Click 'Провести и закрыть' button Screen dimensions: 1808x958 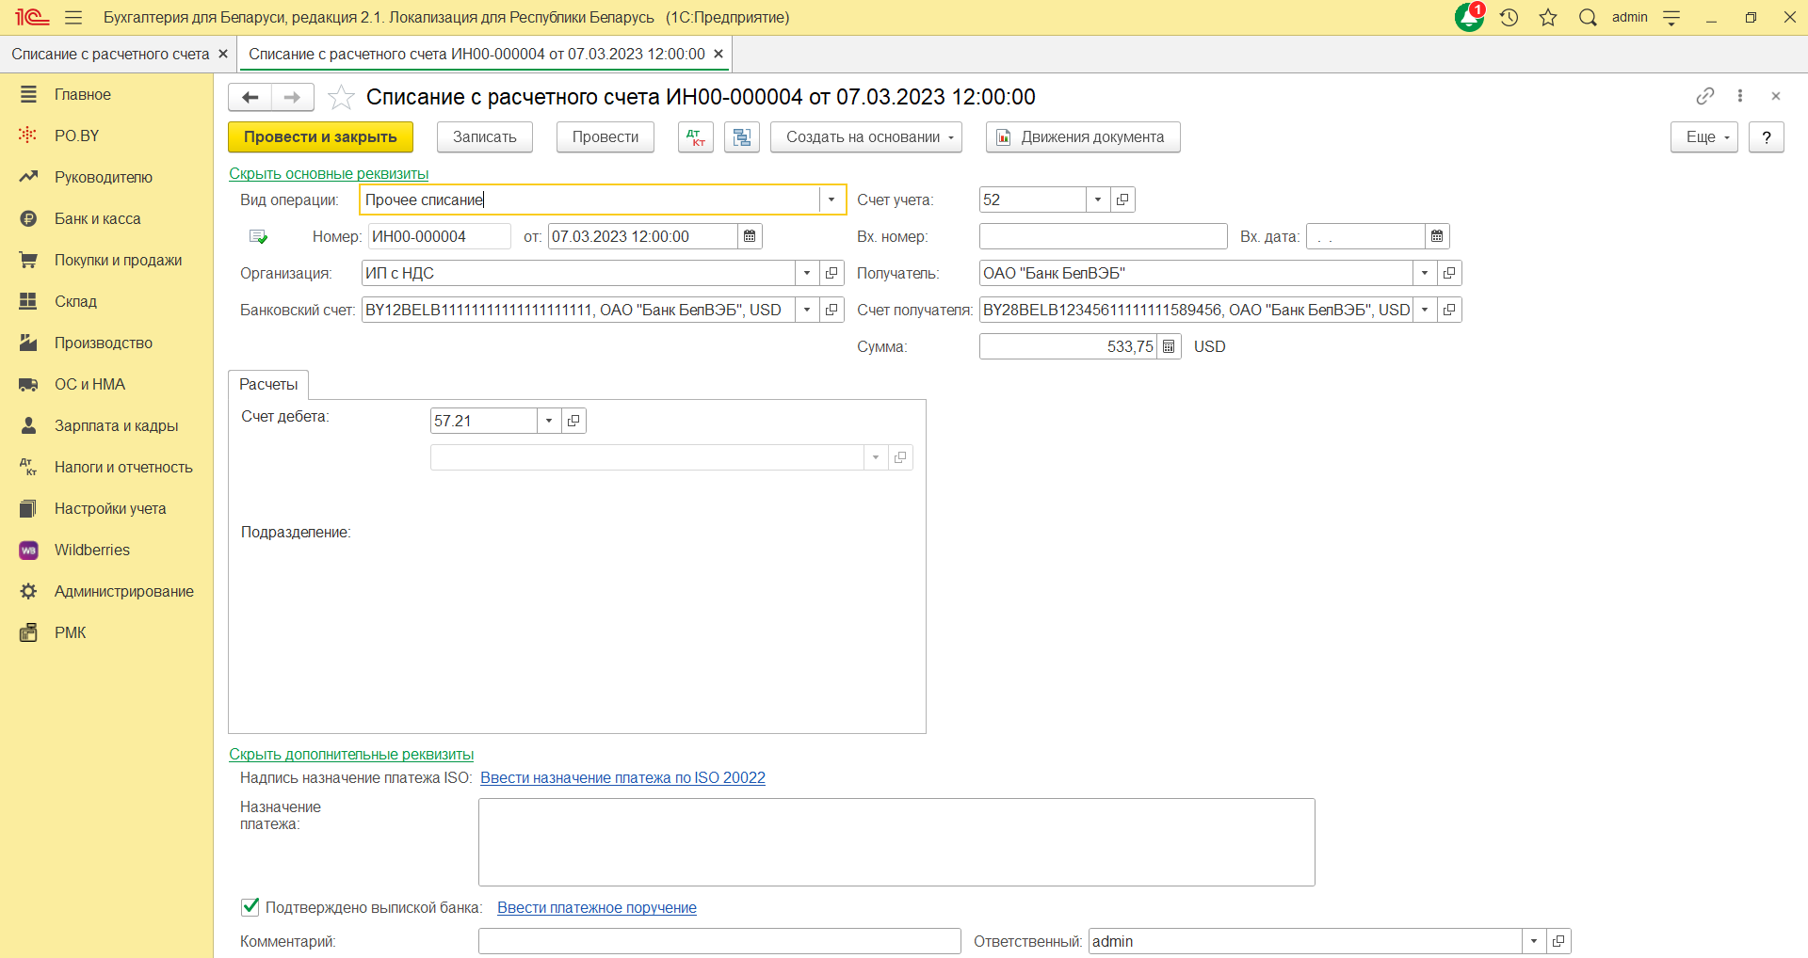pos(320,137)
